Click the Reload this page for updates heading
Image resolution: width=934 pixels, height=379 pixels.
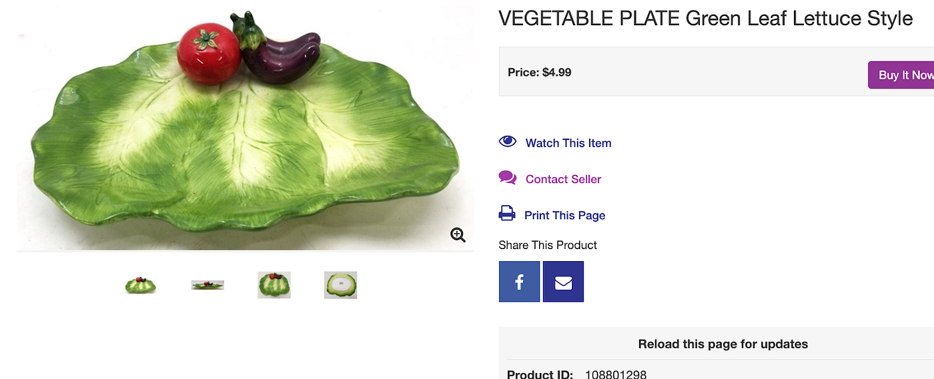pyautogui.click(x=723, y=344)
